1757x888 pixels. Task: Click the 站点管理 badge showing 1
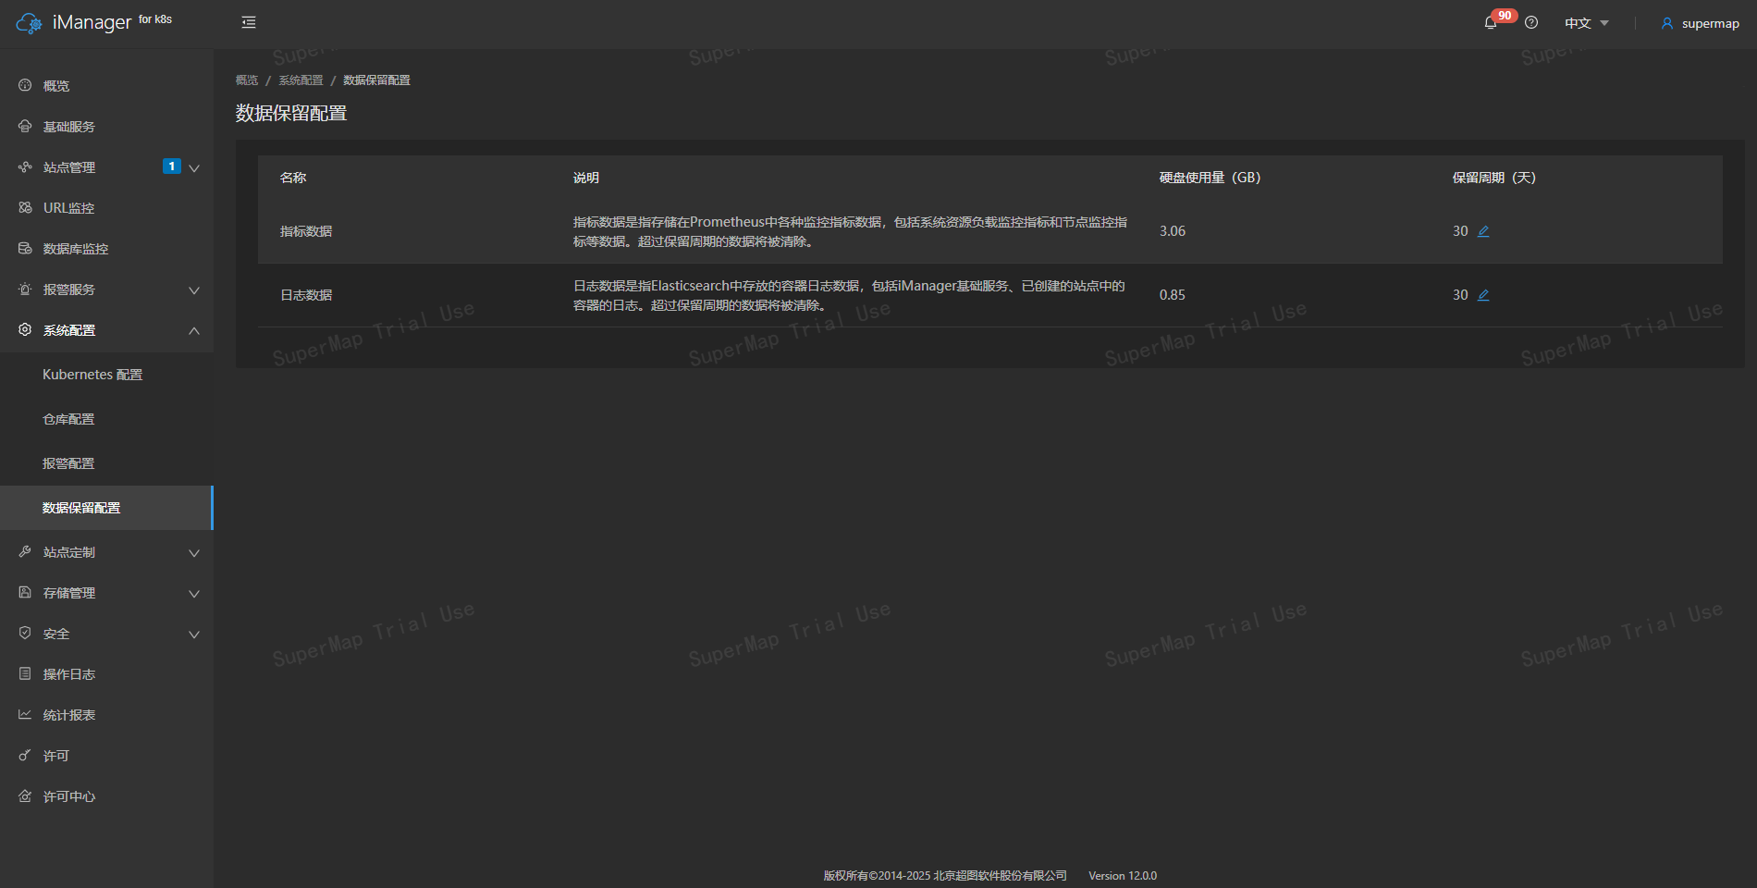click(171, 166)
